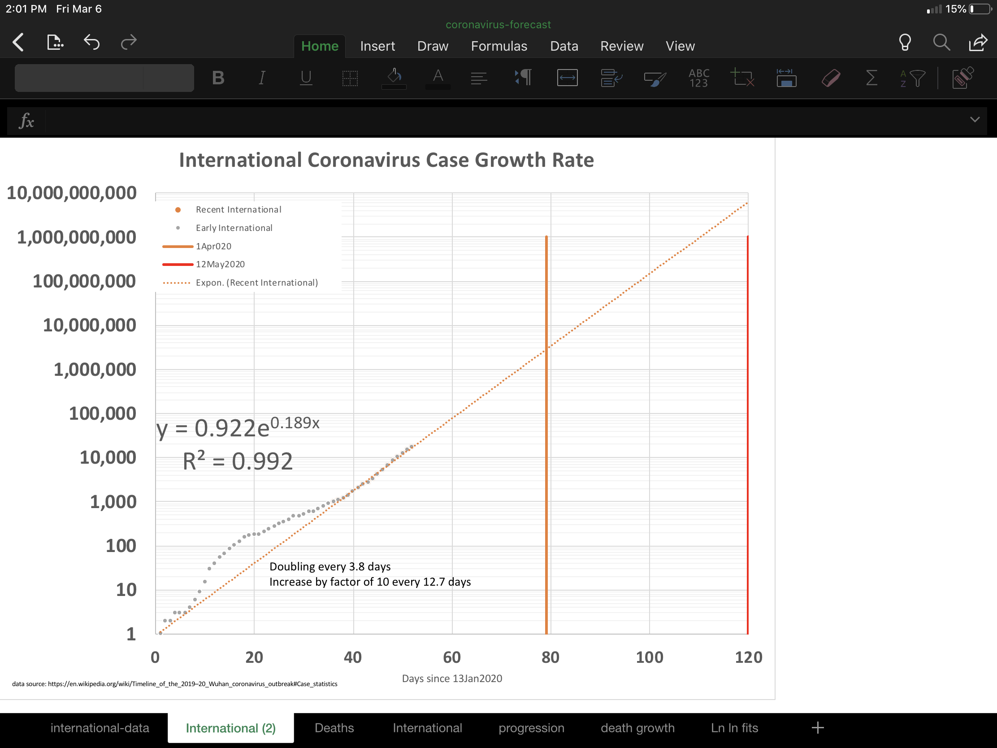
Task: Open the file options icon
Action: 55,43
